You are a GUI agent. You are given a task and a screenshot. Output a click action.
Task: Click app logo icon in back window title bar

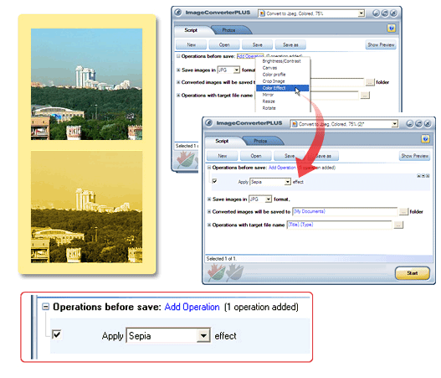[178, 13]
